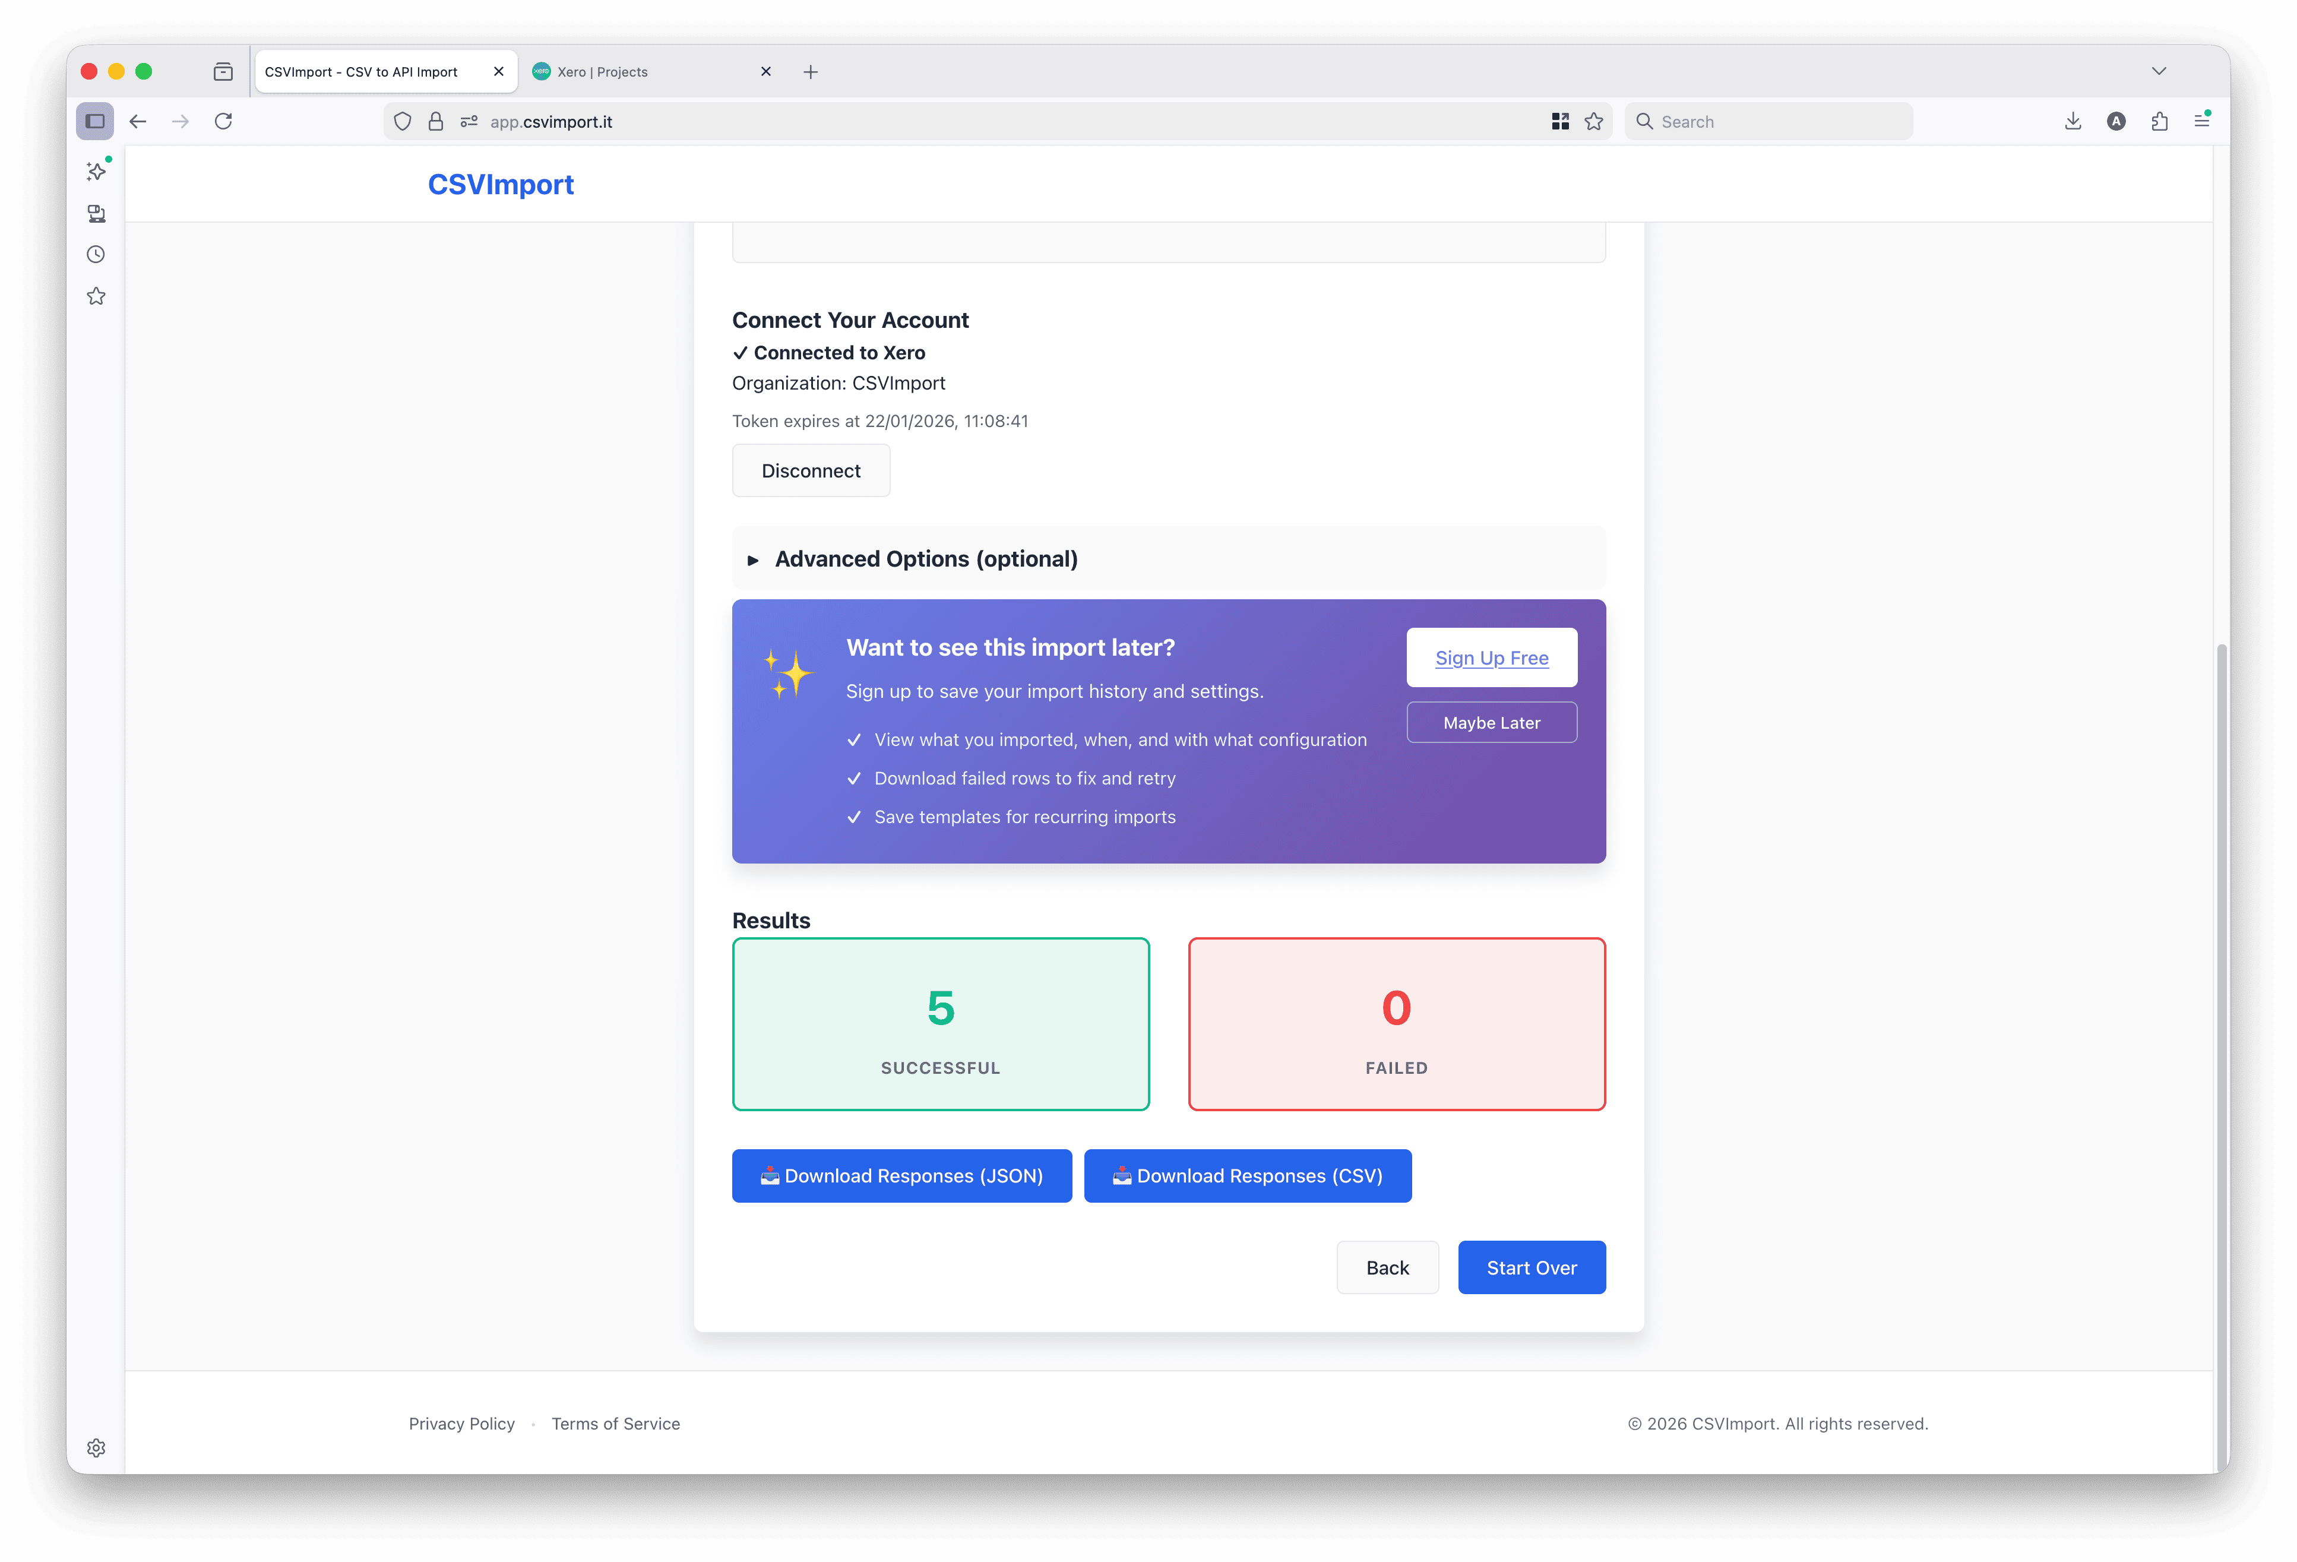Click Download Responses (JSON) button

pyautogui.click(x=901, y=1175)
